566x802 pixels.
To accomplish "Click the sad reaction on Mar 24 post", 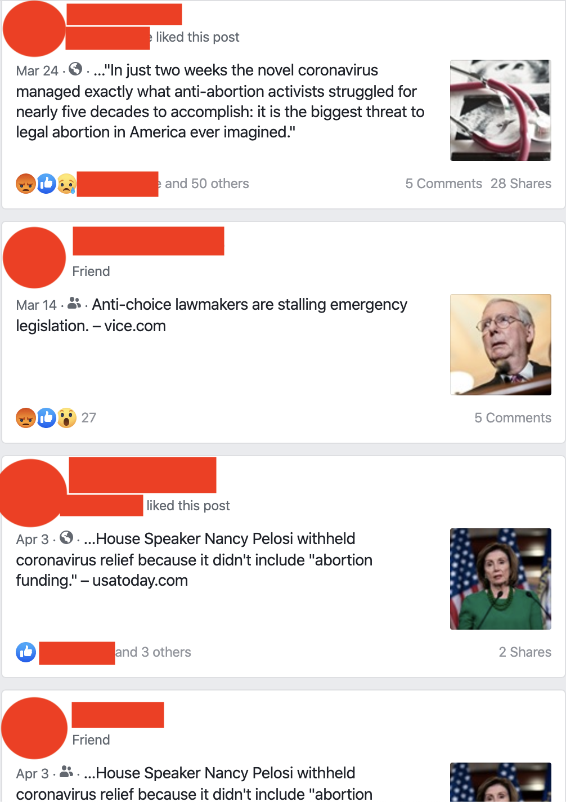I will (x=67, y=184).
